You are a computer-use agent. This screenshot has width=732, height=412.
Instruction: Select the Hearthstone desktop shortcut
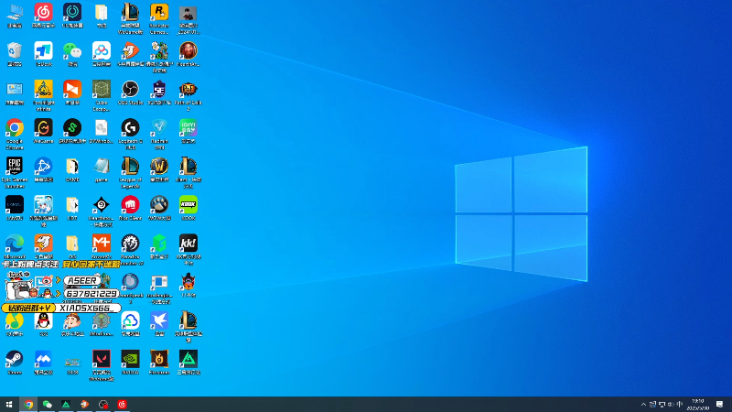(x=188, y=54)
